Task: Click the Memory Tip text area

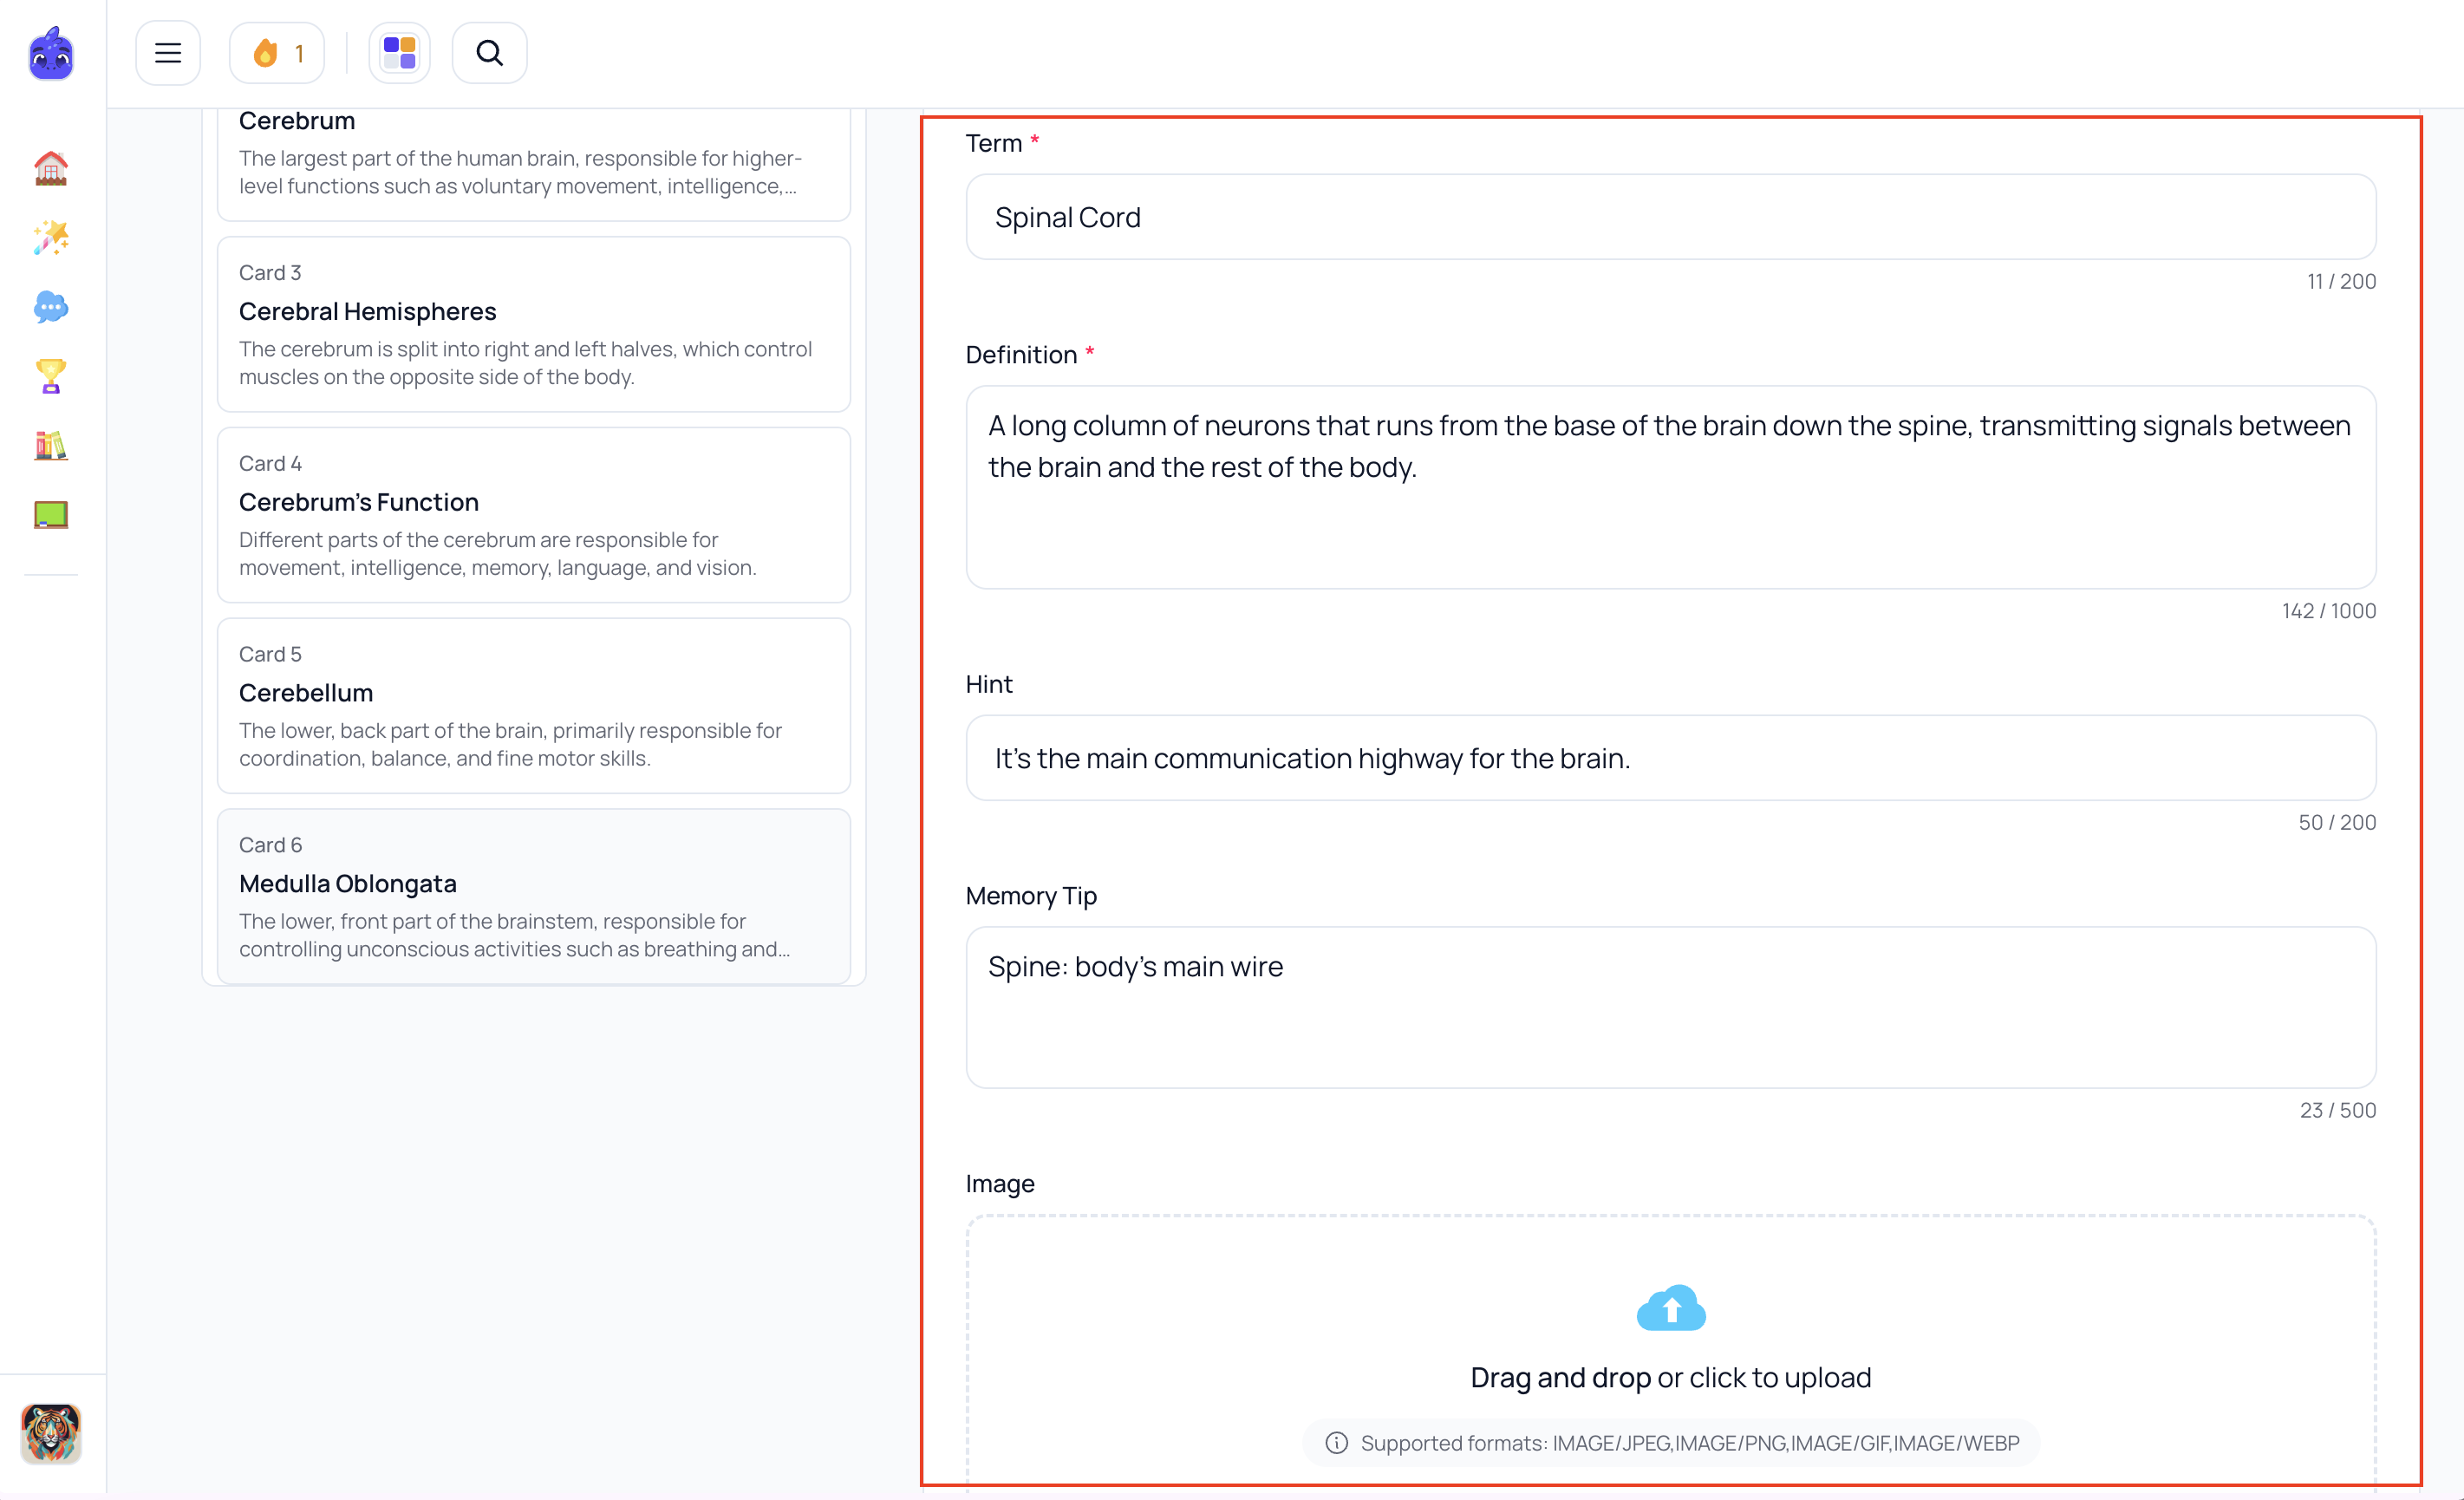Action: [x=1670, y=1007]
